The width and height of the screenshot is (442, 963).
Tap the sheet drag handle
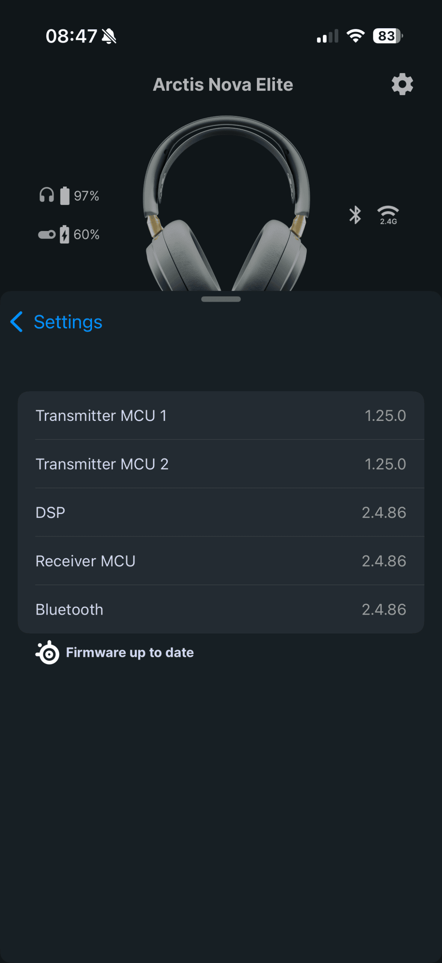point(221,299)
